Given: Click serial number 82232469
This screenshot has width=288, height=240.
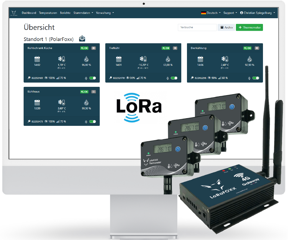Looking at the screenshot, I should 37,78.
